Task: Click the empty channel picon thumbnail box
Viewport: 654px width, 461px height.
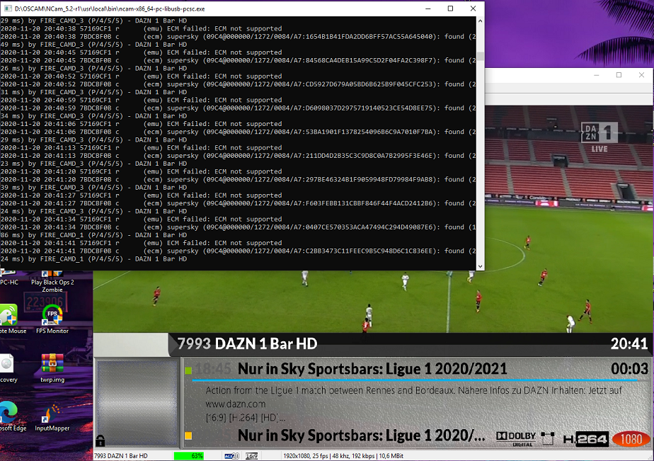Action: [137, 403]
